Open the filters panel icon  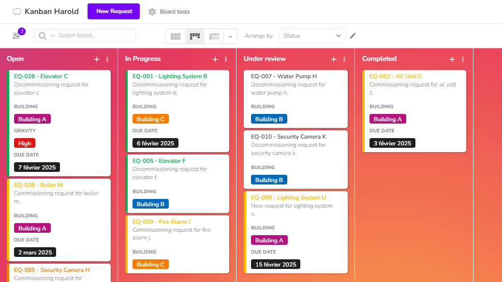(16, 36)
